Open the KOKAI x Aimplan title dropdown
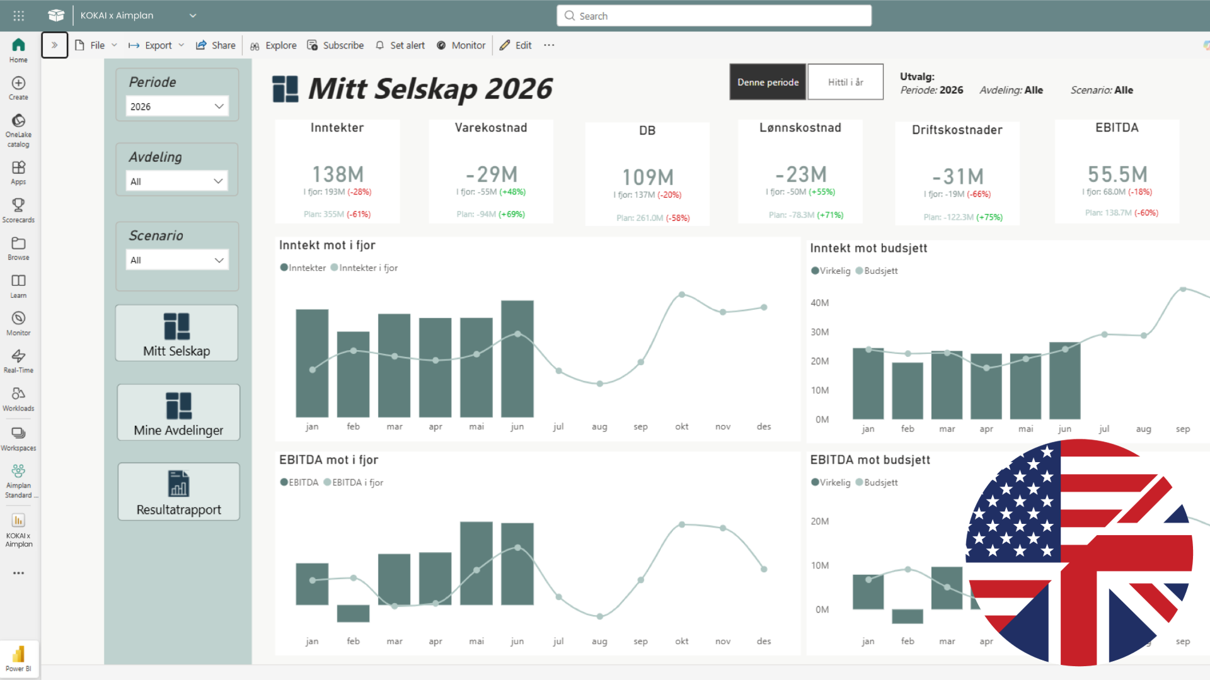The image size is (1210, 680). point(193,16)
